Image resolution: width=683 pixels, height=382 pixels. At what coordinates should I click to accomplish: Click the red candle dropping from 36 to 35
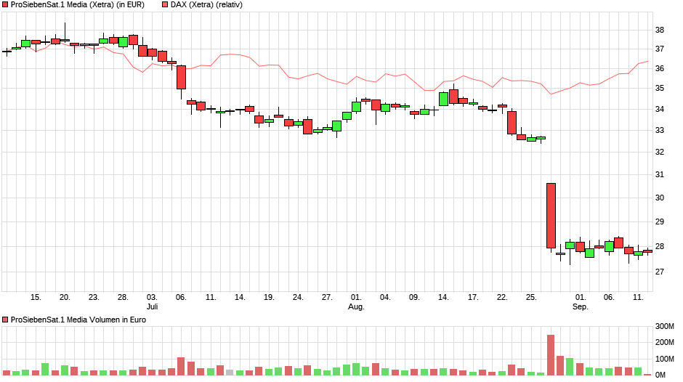coord(181,78)
